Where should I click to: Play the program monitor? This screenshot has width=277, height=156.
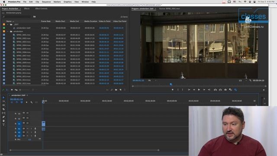click(x=199, y=90)
